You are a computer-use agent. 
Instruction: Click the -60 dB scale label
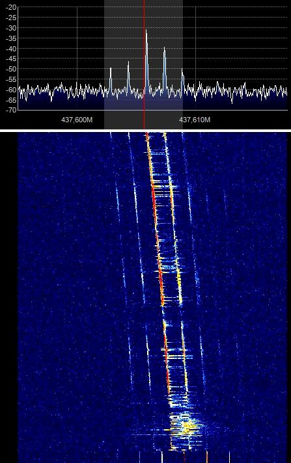tap(11, 90)
